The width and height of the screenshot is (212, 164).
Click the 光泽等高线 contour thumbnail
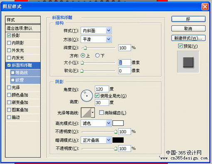(86, 113)
